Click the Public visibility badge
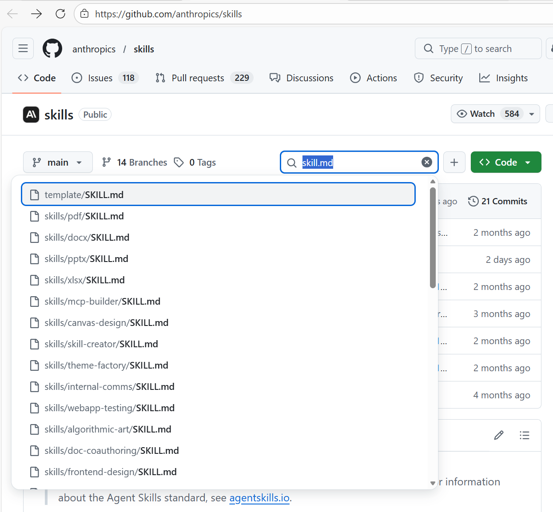The height and width of the screenshot is (512, 553). [x=95, y=115]
